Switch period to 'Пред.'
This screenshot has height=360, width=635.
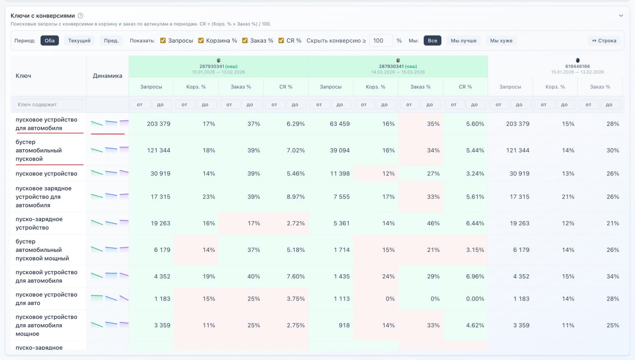pos(111,41)
